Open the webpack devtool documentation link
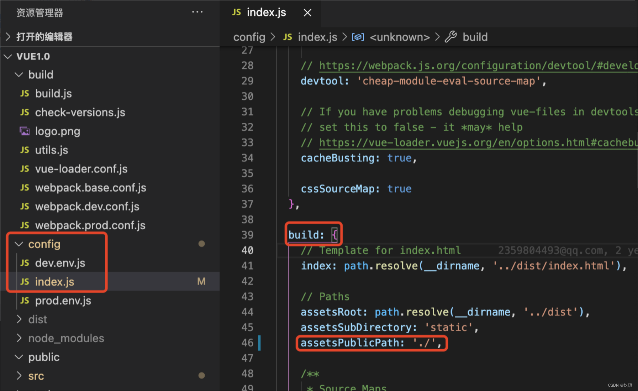The width and height of the screenshot is (638, 391). click(478, 66)
